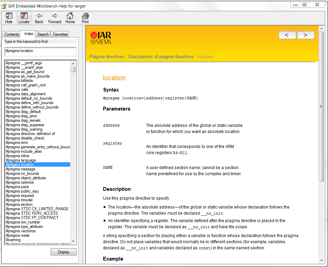Open the Search tab

coord(43,34)
